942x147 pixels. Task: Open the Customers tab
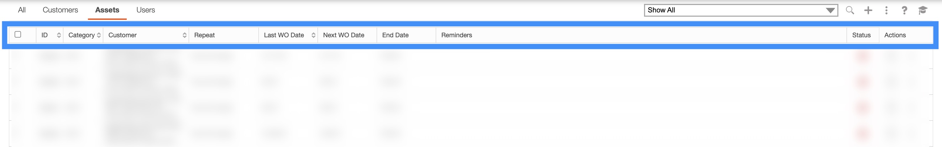60,10
